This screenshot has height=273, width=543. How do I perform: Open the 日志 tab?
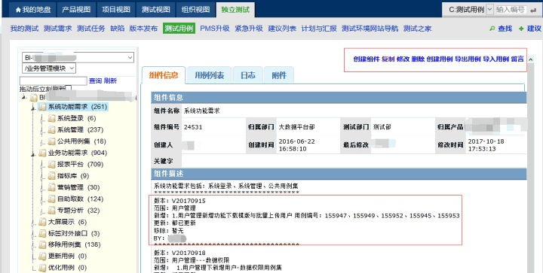248,75
